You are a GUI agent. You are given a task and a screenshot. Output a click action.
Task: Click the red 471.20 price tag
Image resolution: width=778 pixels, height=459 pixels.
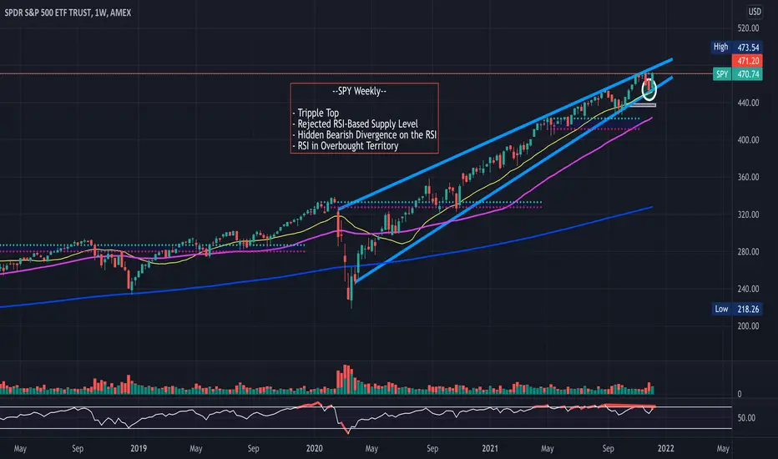click(747, 61)
